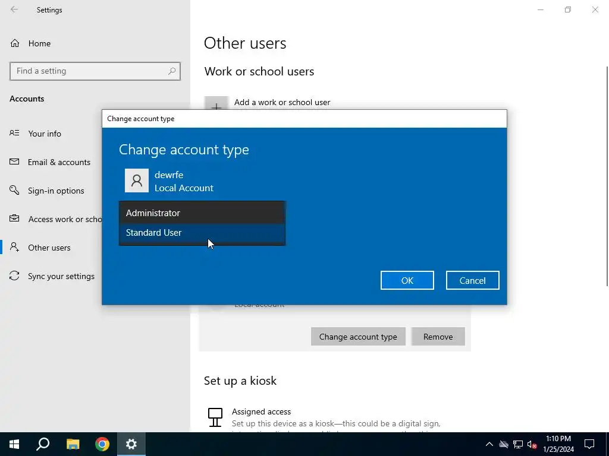Viewport: 609px width, 456px height.
Task: Click Add a work or school user
Action: [282, 102]
